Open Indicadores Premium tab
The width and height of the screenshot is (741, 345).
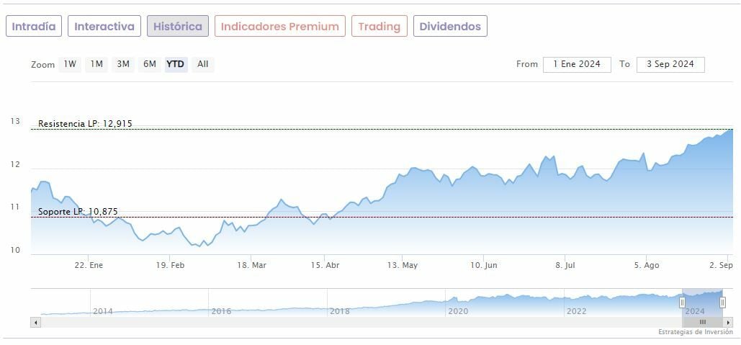coord(279,27)
